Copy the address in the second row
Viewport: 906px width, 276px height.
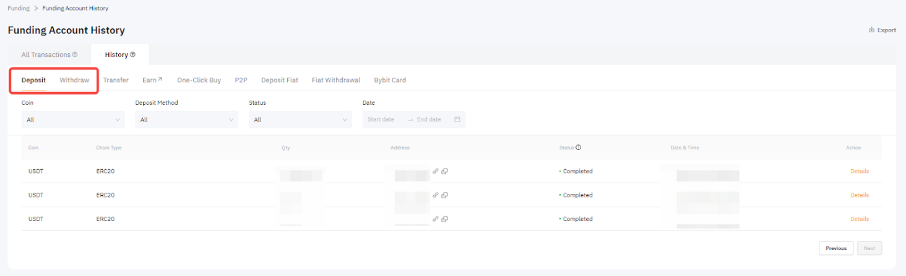pyautogui.click(x=445, y=195)
